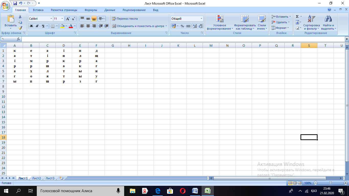Open Форматировать как таблицу gallery

point(245,22)
